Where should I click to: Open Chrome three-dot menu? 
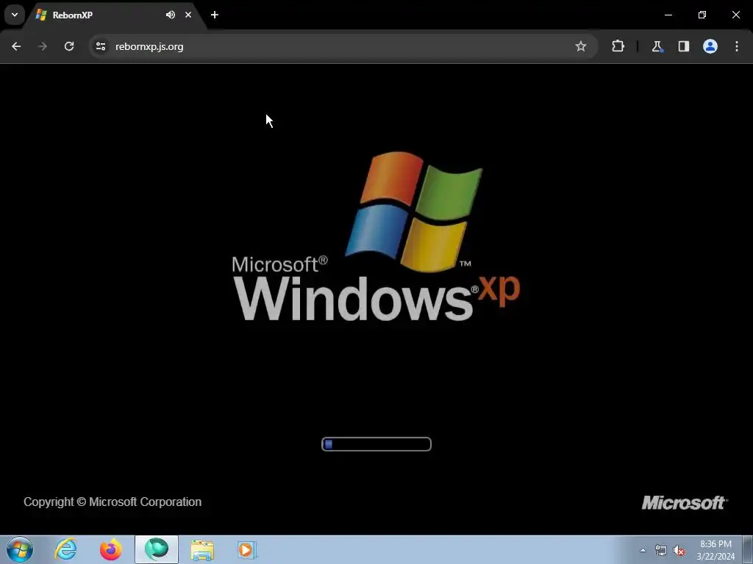tap(737, 46)
